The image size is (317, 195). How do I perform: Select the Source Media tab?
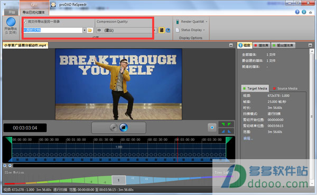pos(285,89)
